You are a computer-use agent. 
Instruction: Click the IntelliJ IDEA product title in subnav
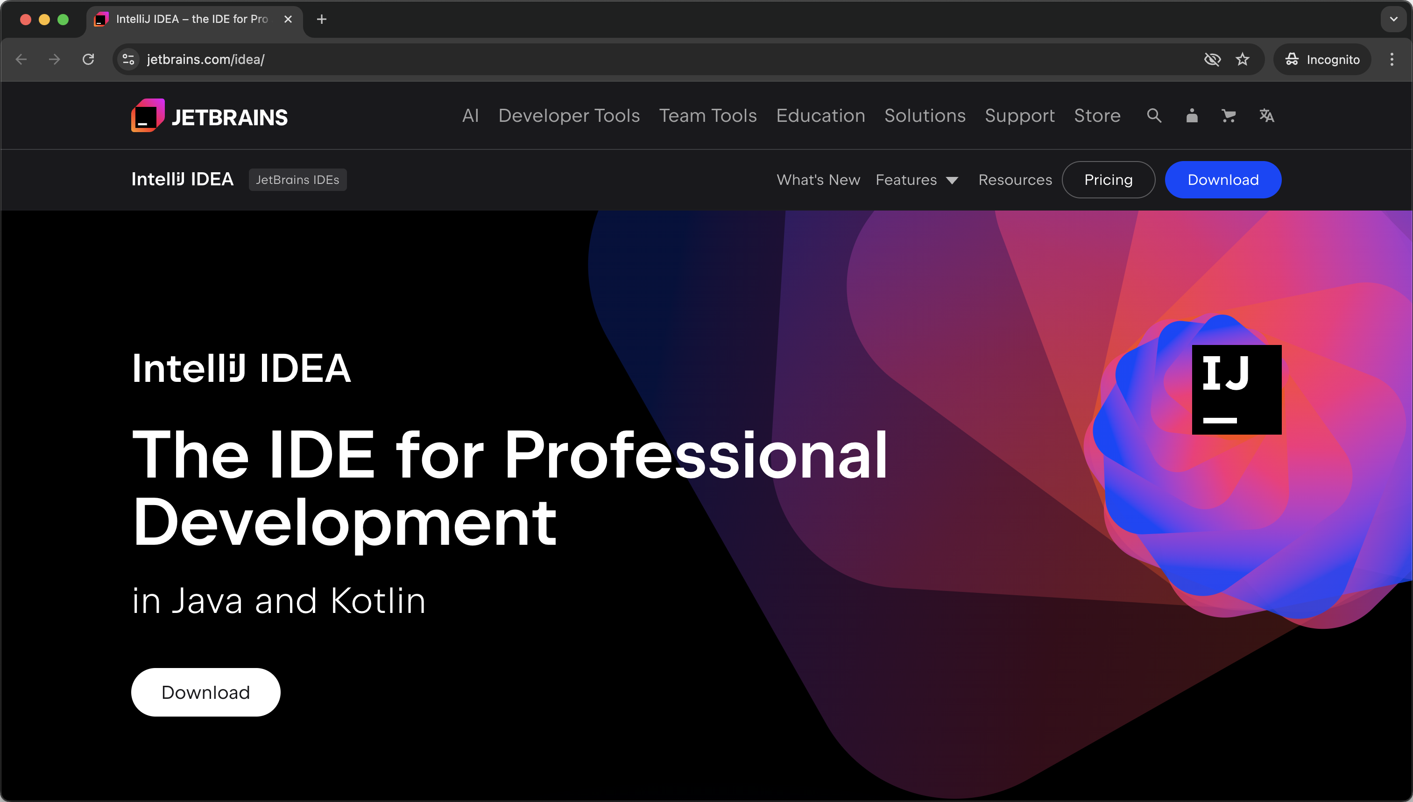point(182,180)
